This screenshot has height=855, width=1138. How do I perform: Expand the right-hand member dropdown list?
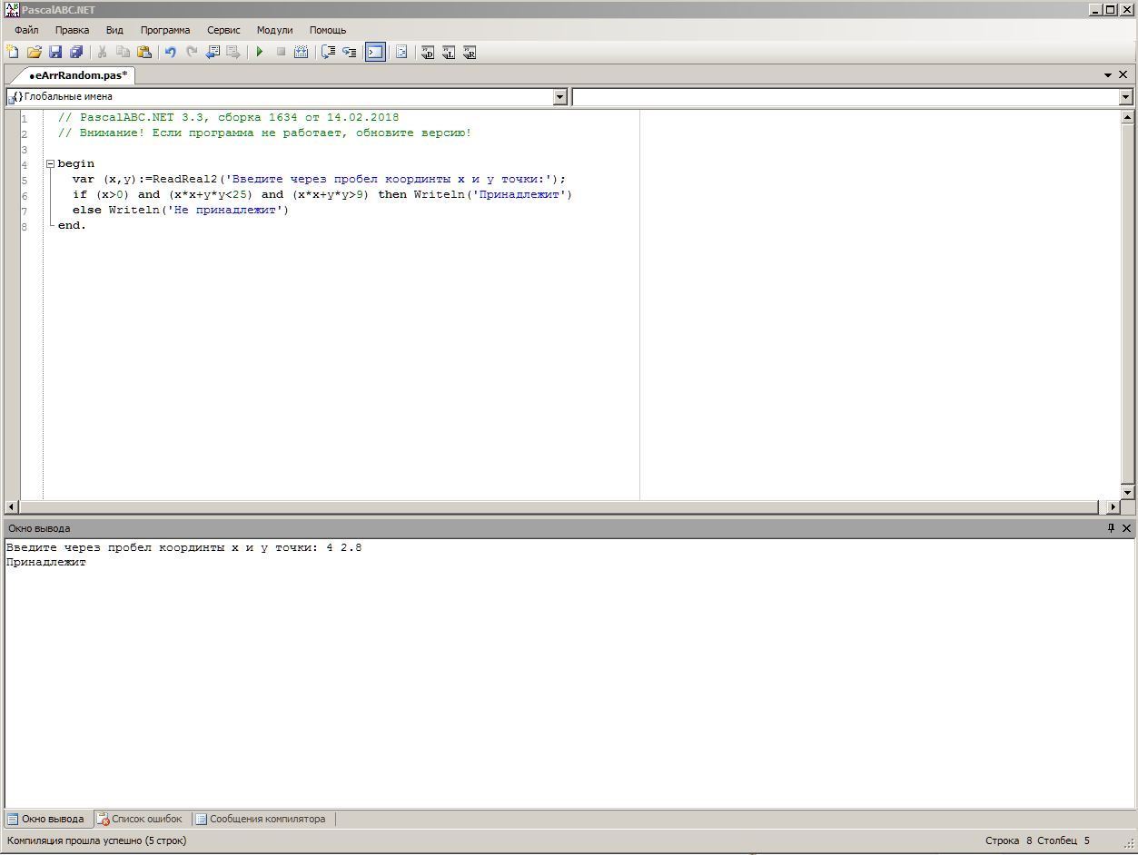tap(1125, 97)
